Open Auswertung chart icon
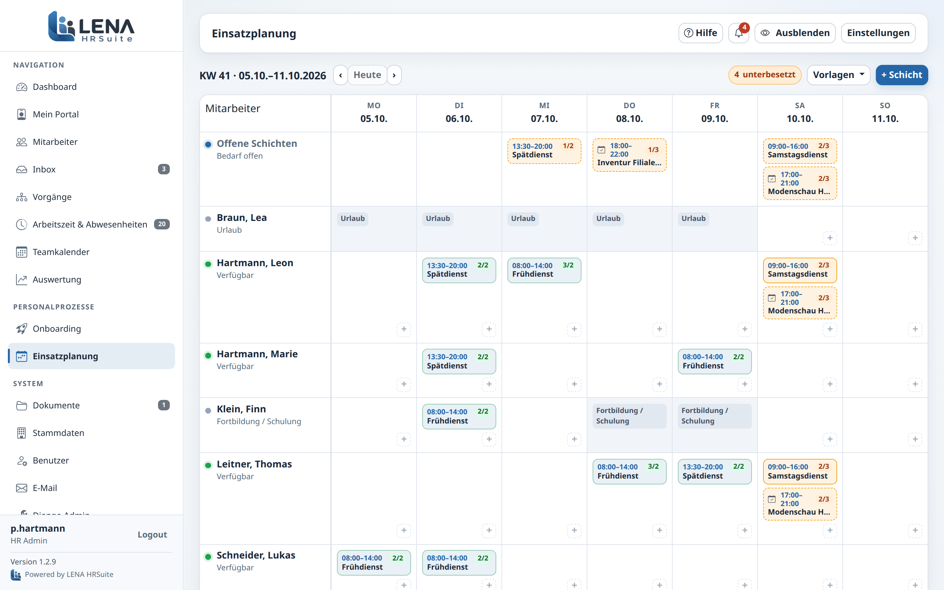Image resolution: width=944 pixels, height=590 pixels. click(x=21, y=279)
